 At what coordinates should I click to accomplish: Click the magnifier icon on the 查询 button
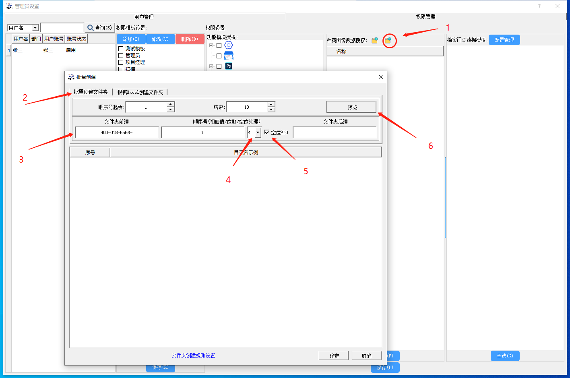point(90,28)
